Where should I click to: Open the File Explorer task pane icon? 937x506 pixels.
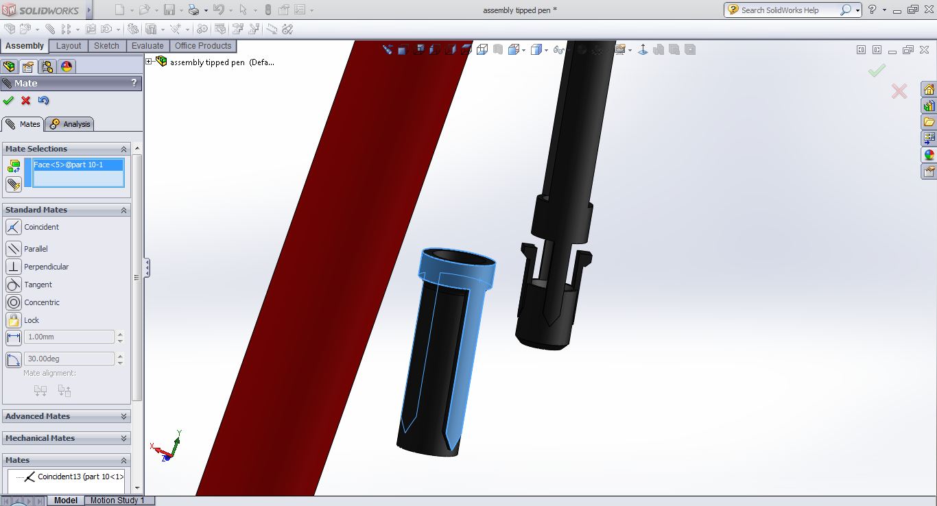pyautogui.click(x=929, y=122)
